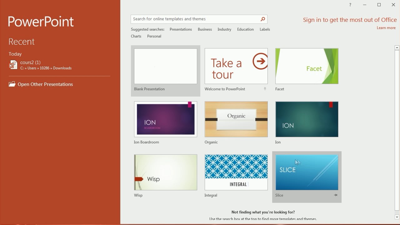Click the Wisp label text

click(138, 195)
